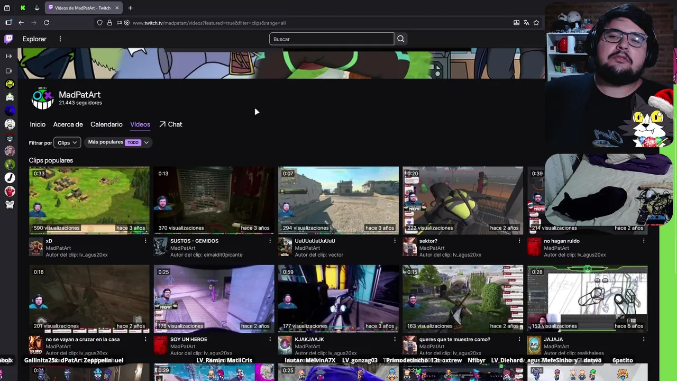The width and height of the screenshot is (677, 381).
Task: Open clip title queres que te muestre como?
Action: pos(454,339)
